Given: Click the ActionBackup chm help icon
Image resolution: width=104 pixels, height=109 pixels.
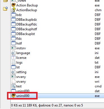Looking at the screenshot, I should click(13, 10).
